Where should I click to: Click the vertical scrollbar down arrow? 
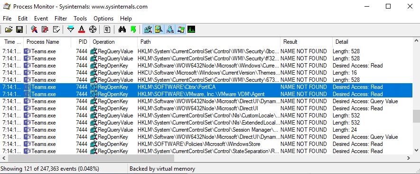coord(416,150)
